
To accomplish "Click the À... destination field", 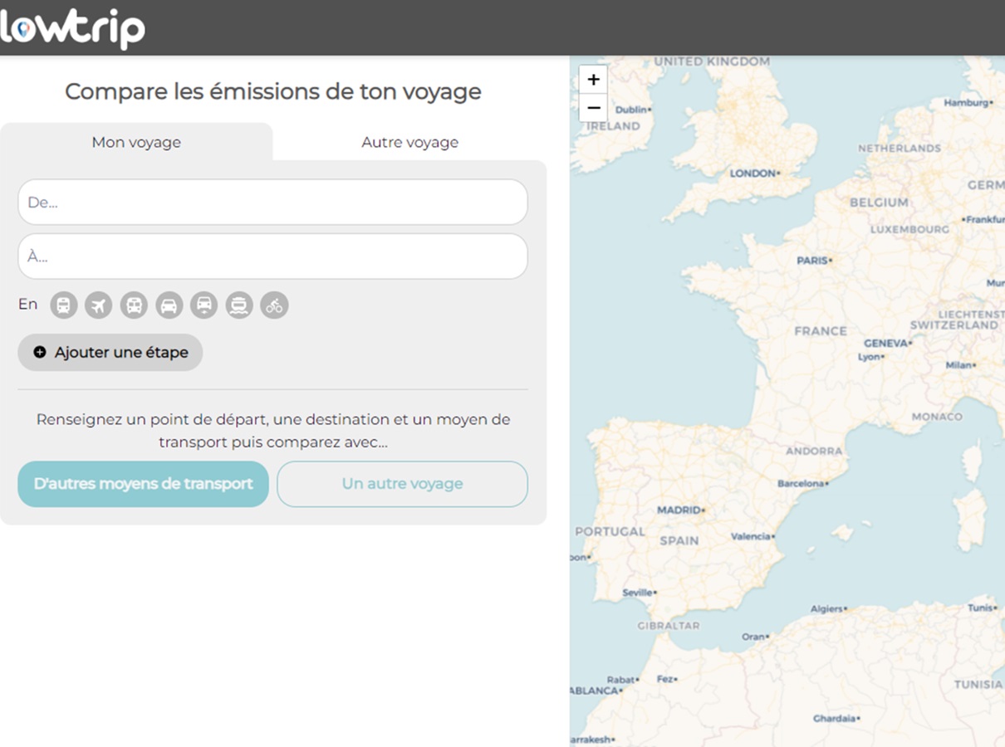I will (x=272, y=256).
